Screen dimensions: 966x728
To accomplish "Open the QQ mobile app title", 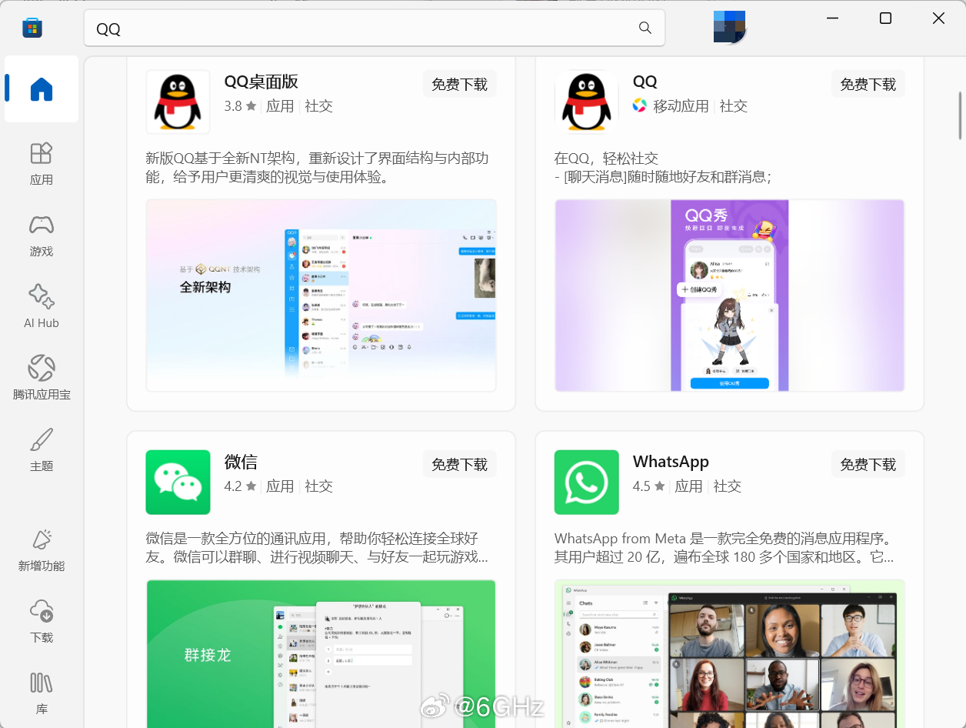I will (x=645, y=82).
